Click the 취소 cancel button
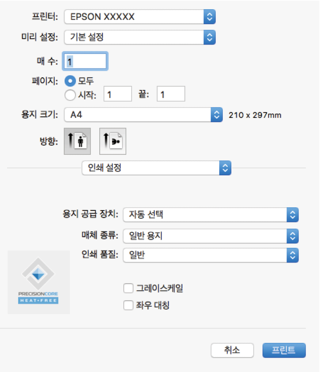The width and height of the screenshot is (320, 372). [232, 350]
